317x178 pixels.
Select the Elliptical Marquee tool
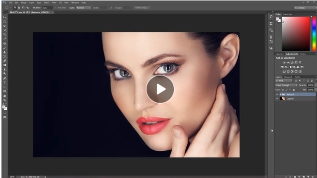(4, 22)
